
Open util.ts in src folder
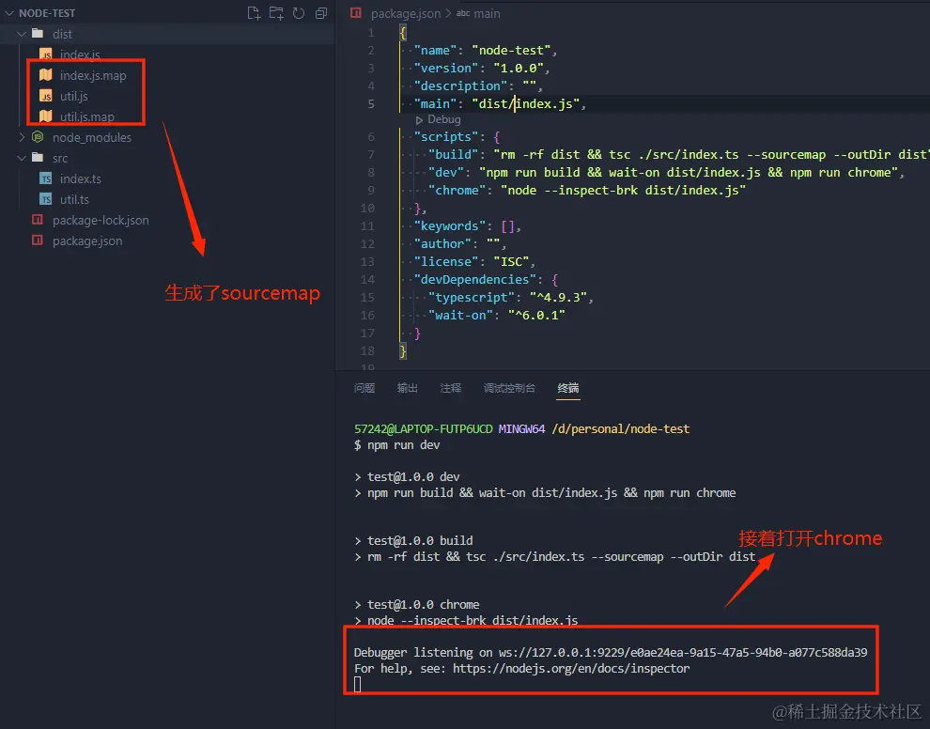click(x=74, y=199)
